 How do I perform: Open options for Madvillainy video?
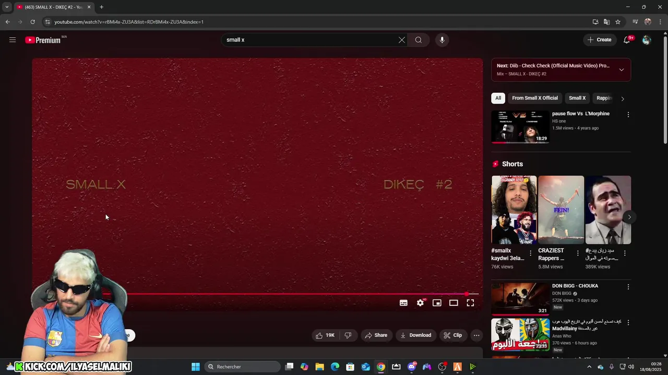628,323
